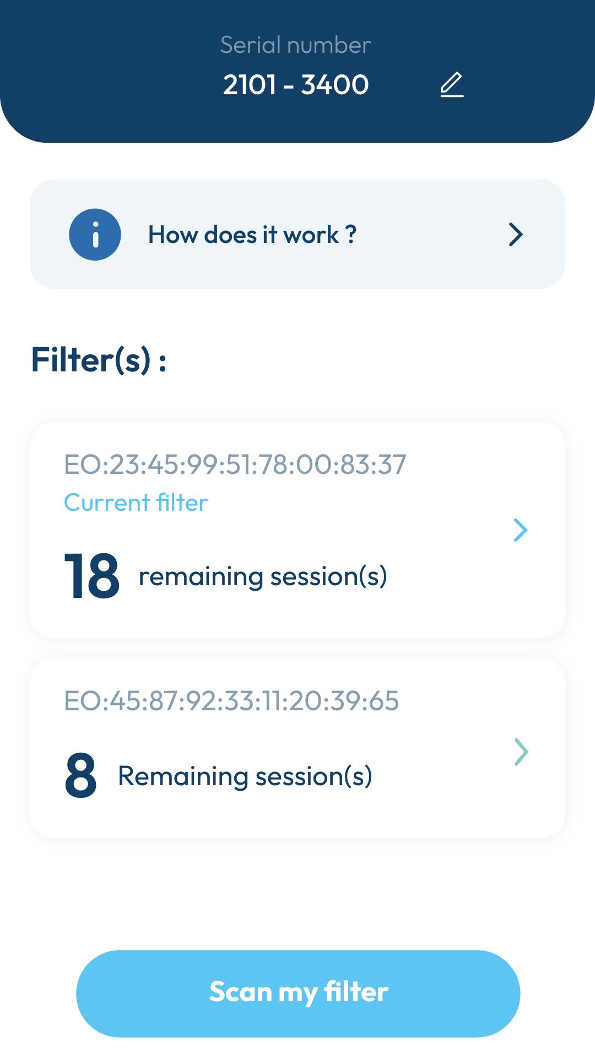The image size is (595, 1058).
Task: Select filter EO:45:87:92:33:11:20:39:65
Action: tap(231, 701)
